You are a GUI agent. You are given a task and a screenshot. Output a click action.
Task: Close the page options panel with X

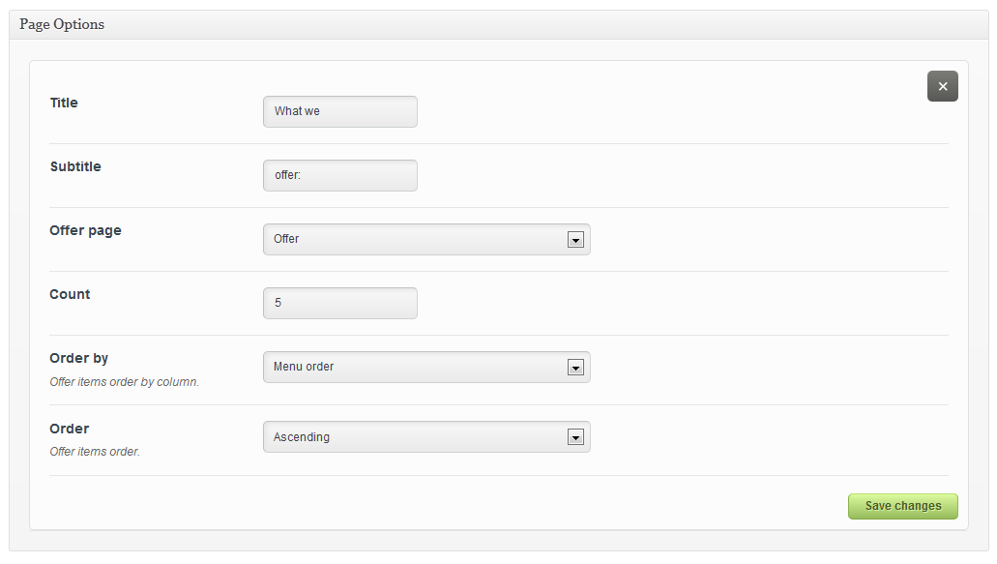point(942,86)
